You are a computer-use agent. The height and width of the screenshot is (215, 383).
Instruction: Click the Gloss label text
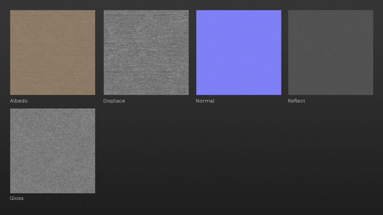coord(17,198)
